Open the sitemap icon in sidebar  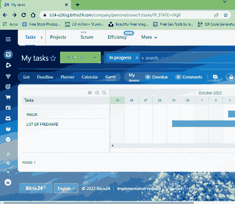[8, 154]
